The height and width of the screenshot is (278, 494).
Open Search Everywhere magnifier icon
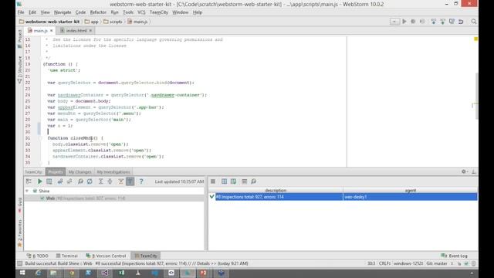pyautogui.click(x=473, y=22)
